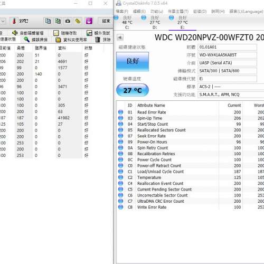This screenshot has height=264, width=264.
Task: Open the 功能(u) menu
Action: tap(157, 12)
